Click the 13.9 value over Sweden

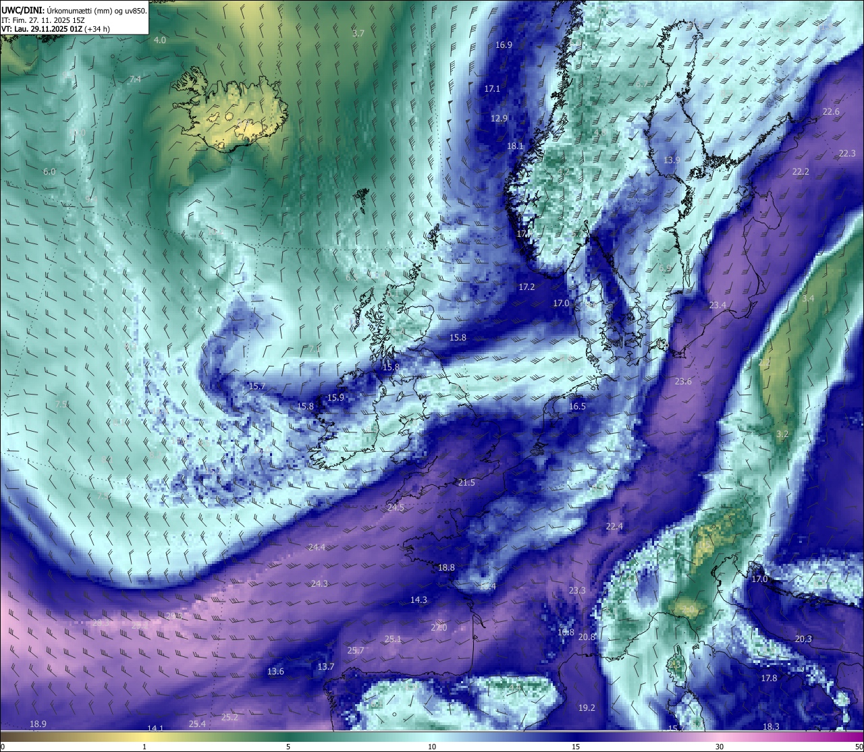672,160
